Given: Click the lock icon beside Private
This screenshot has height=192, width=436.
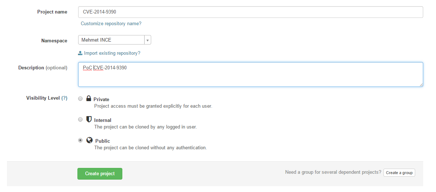Looking at the screenshot, I should click(x=89, y=98).
